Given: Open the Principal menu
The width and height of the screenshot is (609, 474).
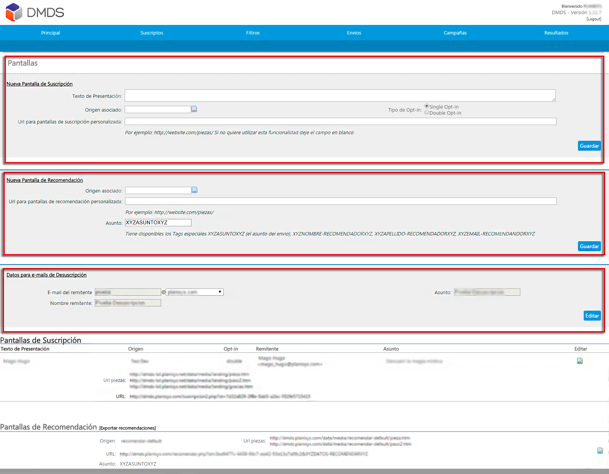Looking at the screenshot, I should click(x=51, y=33).
